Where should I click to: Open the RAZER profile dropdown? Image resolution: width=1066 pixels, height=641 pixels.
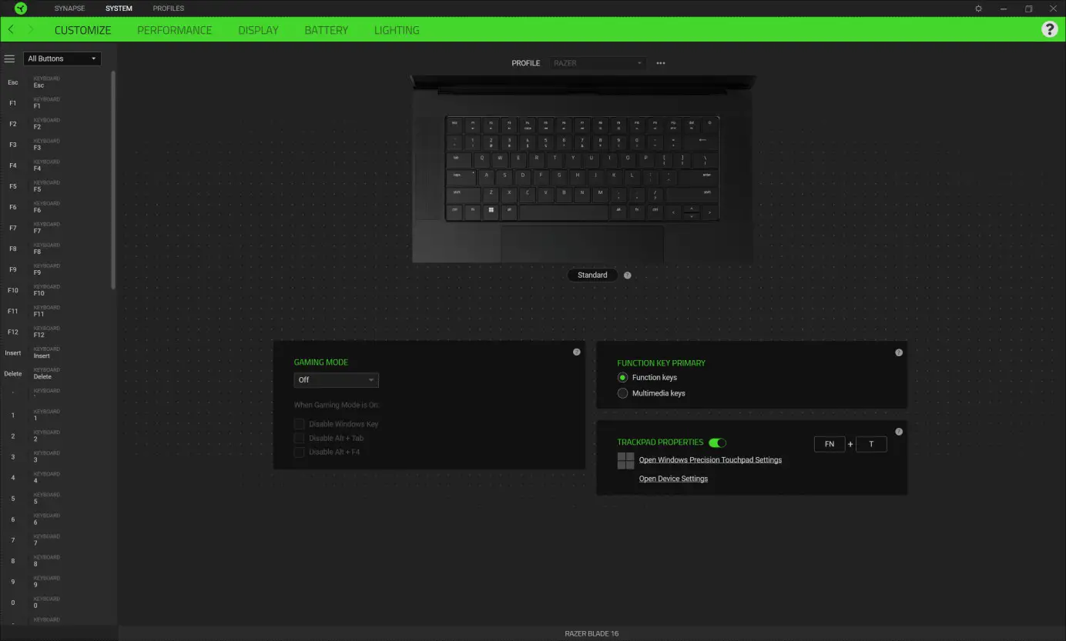[597, 63]
